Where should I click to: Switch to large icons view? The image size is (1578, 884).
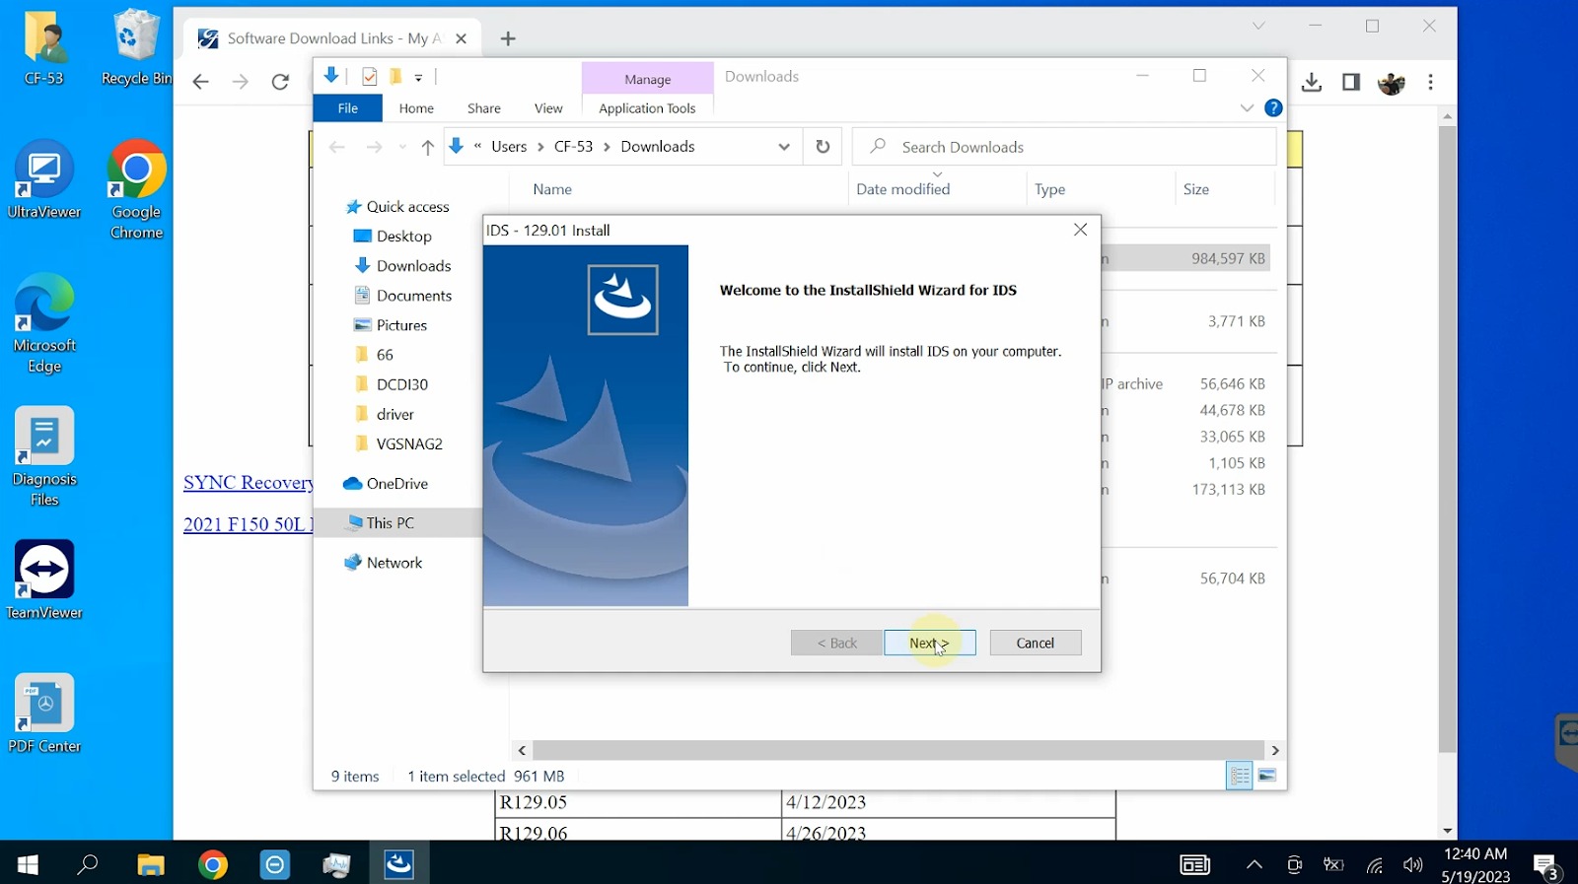pos(1267,776)
